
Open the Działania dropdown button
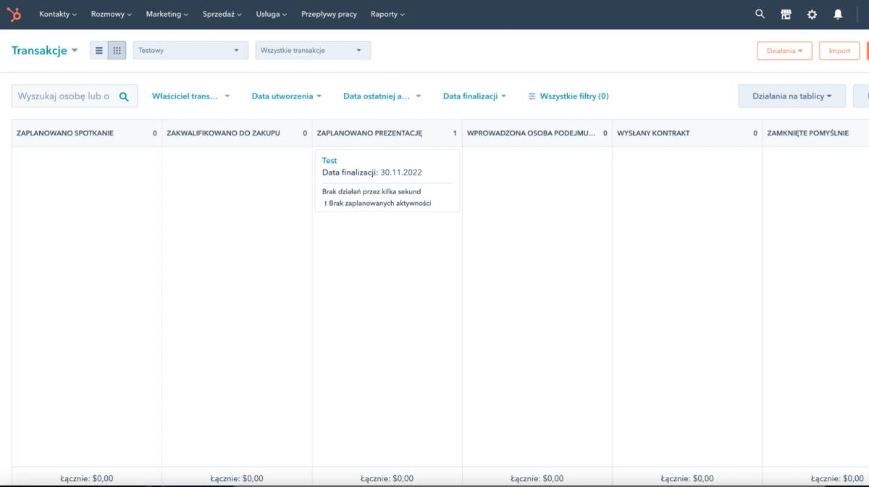[x=784, y=51]
